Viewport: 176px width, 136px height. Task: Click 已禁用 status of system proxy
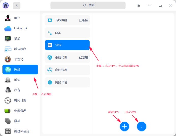(83, 57)
